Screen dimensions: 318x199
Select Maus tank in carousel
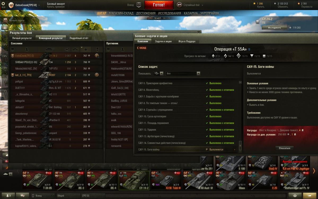pos(230,180)
